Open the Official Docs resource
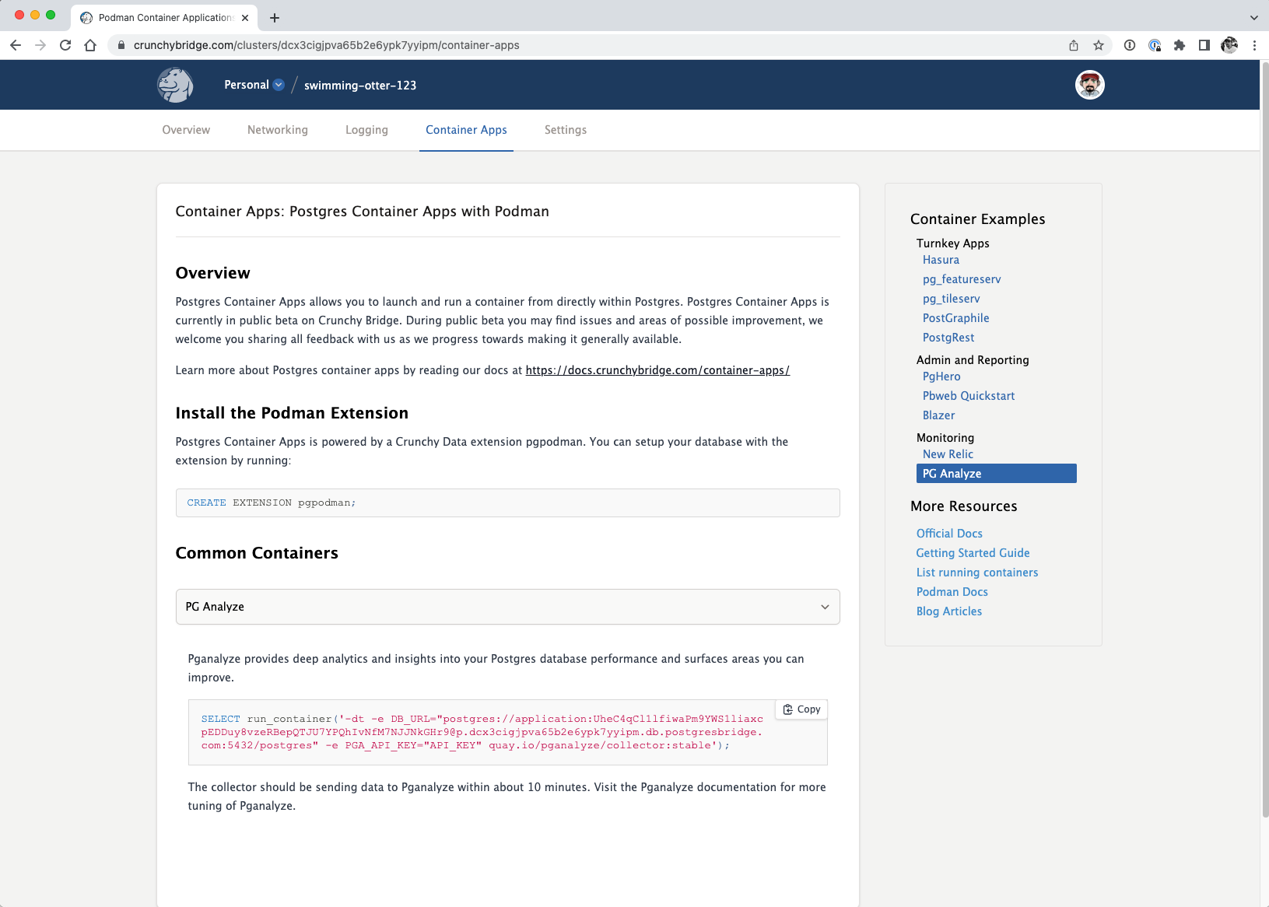The image size is (1269, 907). pos(949,534)
